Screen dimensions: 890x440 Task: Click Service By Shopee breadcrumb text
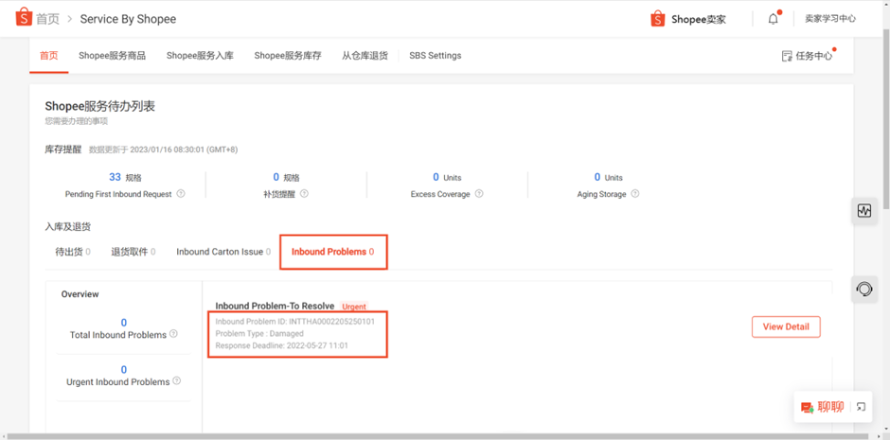[128, 19]
